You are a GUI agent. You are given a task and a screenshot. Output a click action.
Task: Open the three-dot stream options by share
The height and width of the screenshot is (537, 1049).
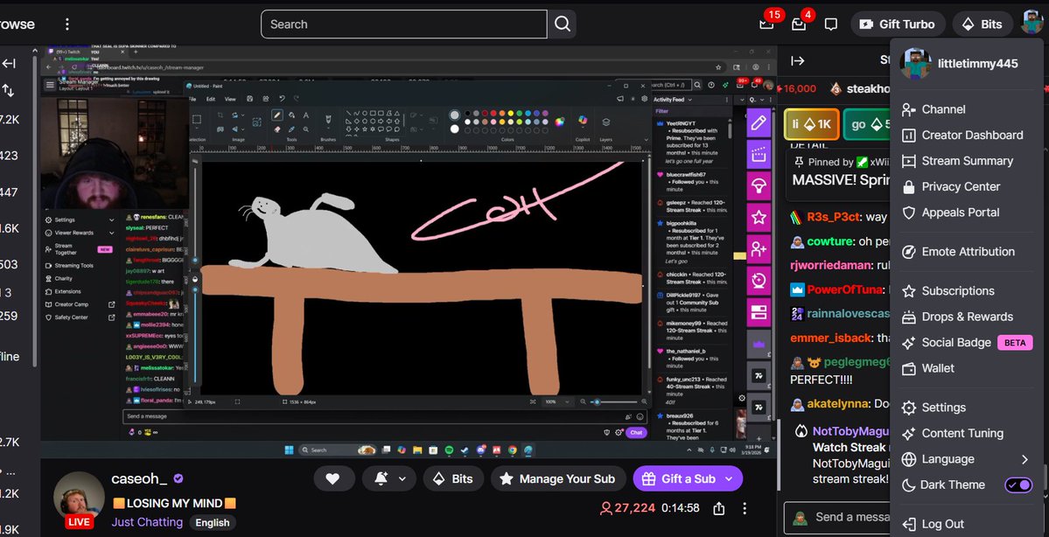745,508
